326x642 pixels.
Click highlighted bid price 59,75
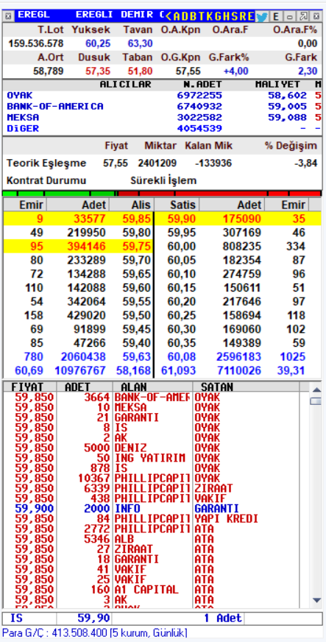click(x=136, y=247)
